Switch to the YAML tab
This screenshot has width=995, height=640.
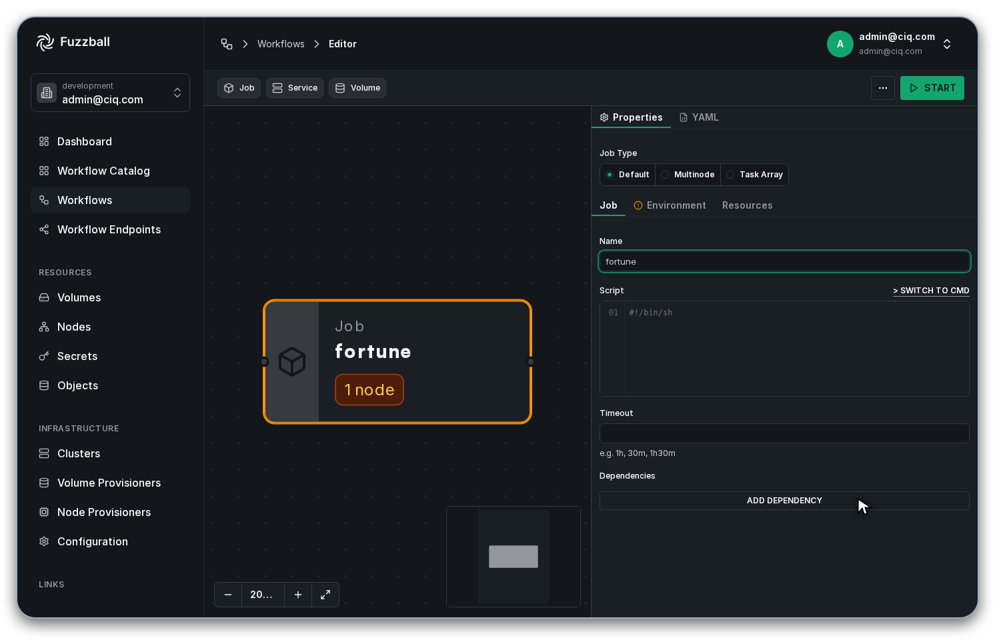tap(699, 117)
